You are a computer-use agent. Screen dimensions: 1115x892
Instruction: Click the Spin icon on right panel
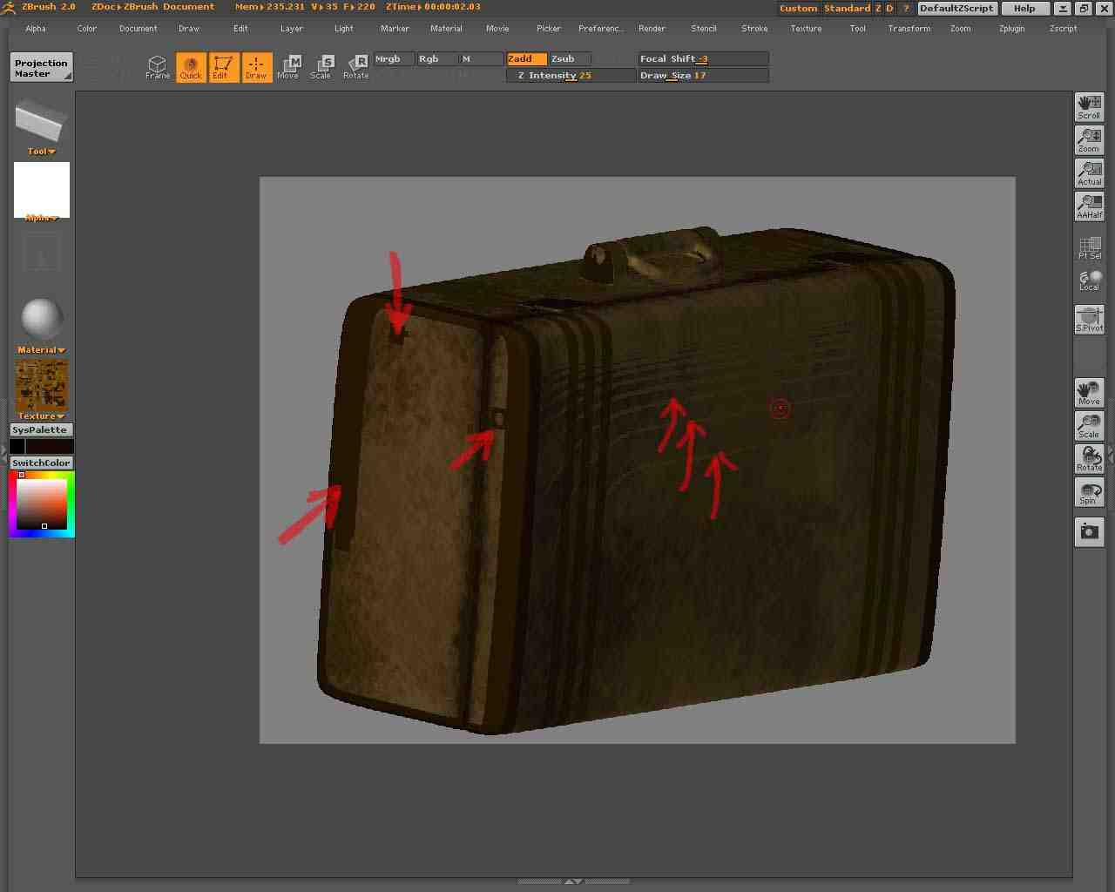1089,493
